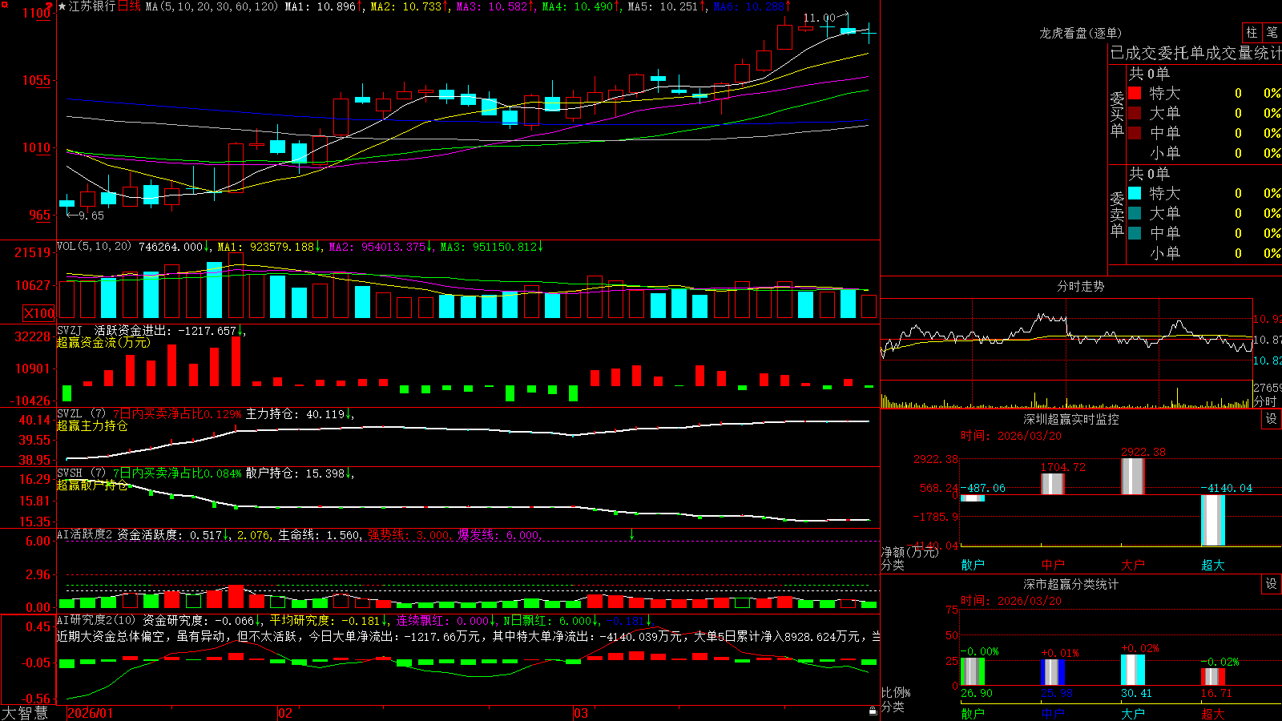Click the 日线 period label
The width and height of the screenshot is (1282, 721).
click(129, 6)
